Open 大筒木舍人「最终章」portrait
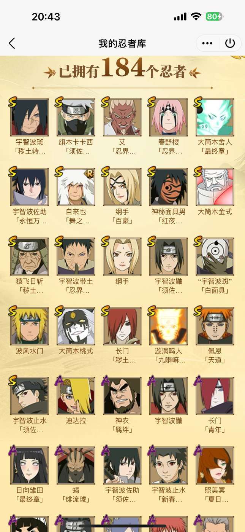The image size is (245, 532). pos(215,117)
